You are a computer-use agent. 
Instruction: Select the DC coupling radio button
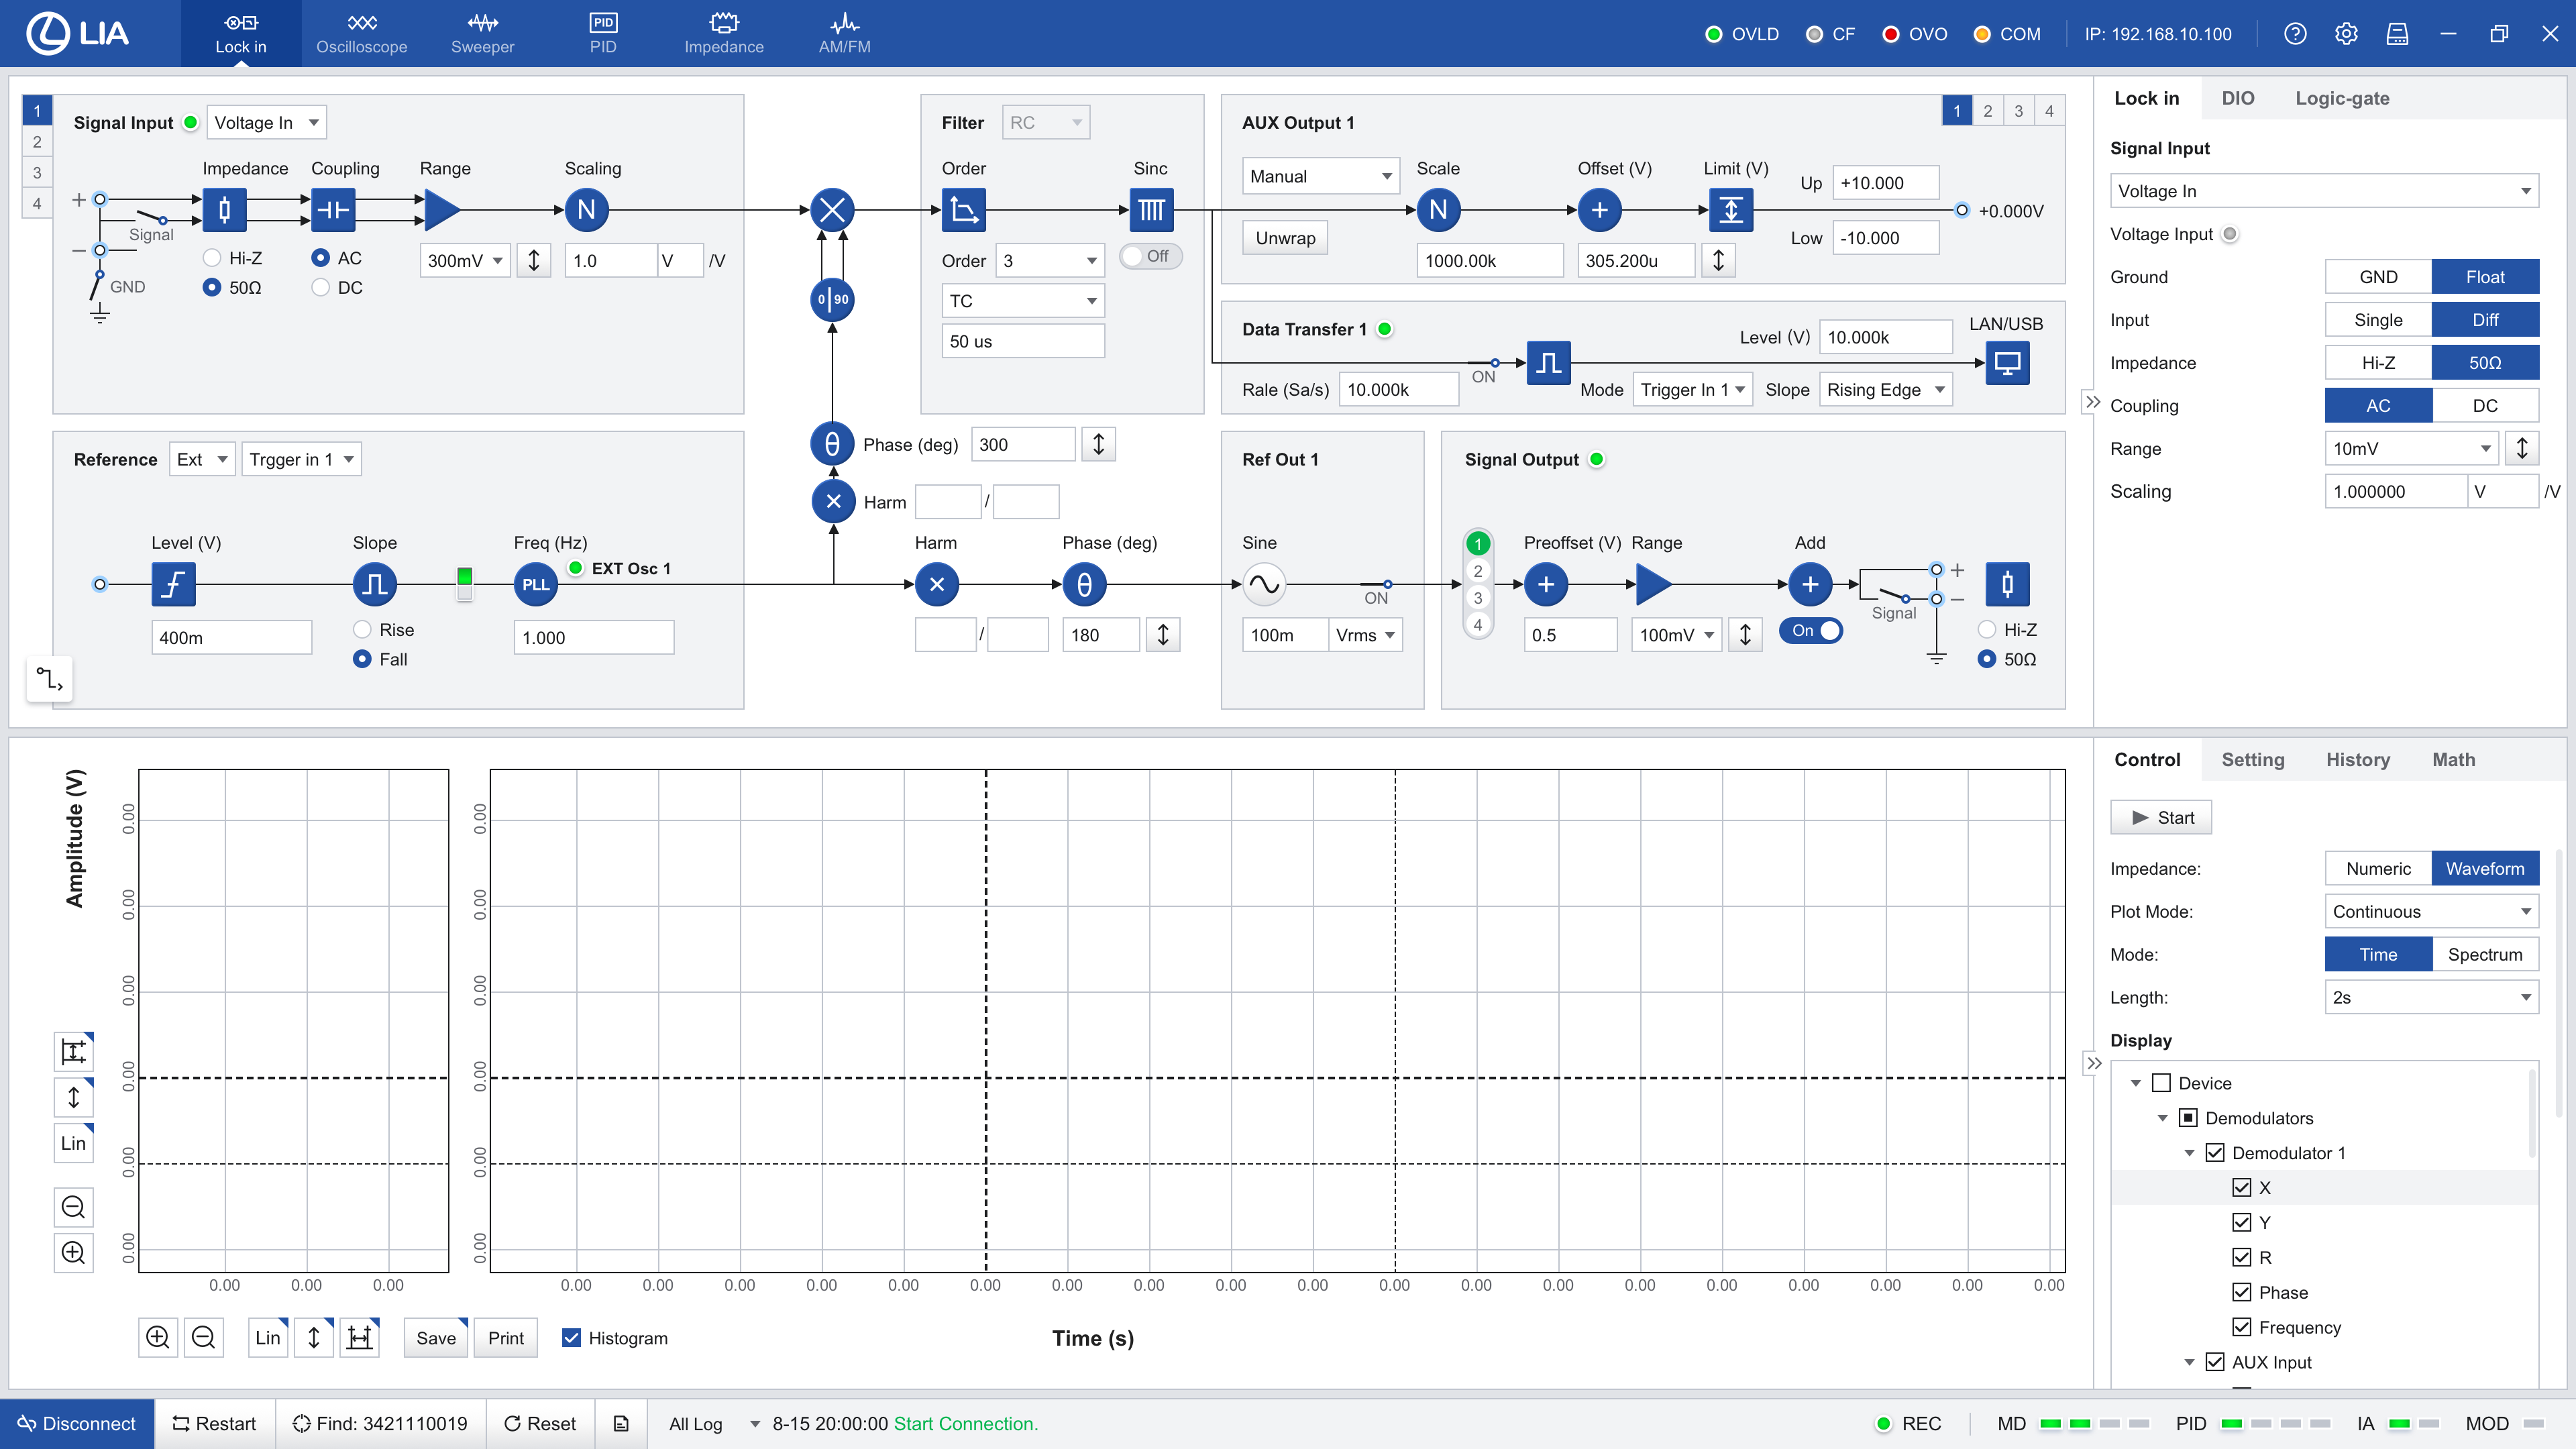coord(321,288)
